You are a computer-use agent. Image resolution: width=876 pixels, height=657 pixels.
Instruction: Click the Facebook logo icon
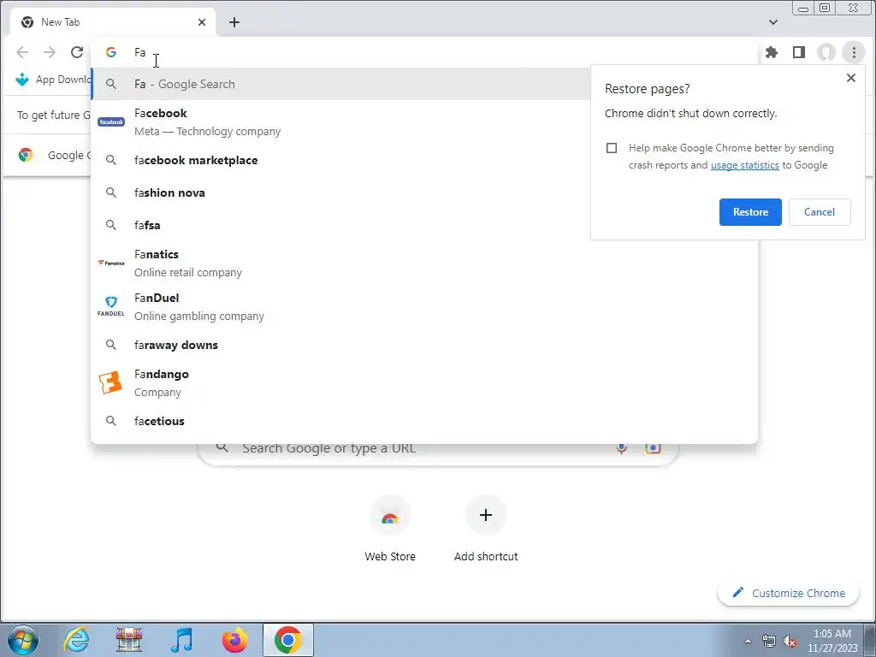pyautogui.click(x=111, y=121)
